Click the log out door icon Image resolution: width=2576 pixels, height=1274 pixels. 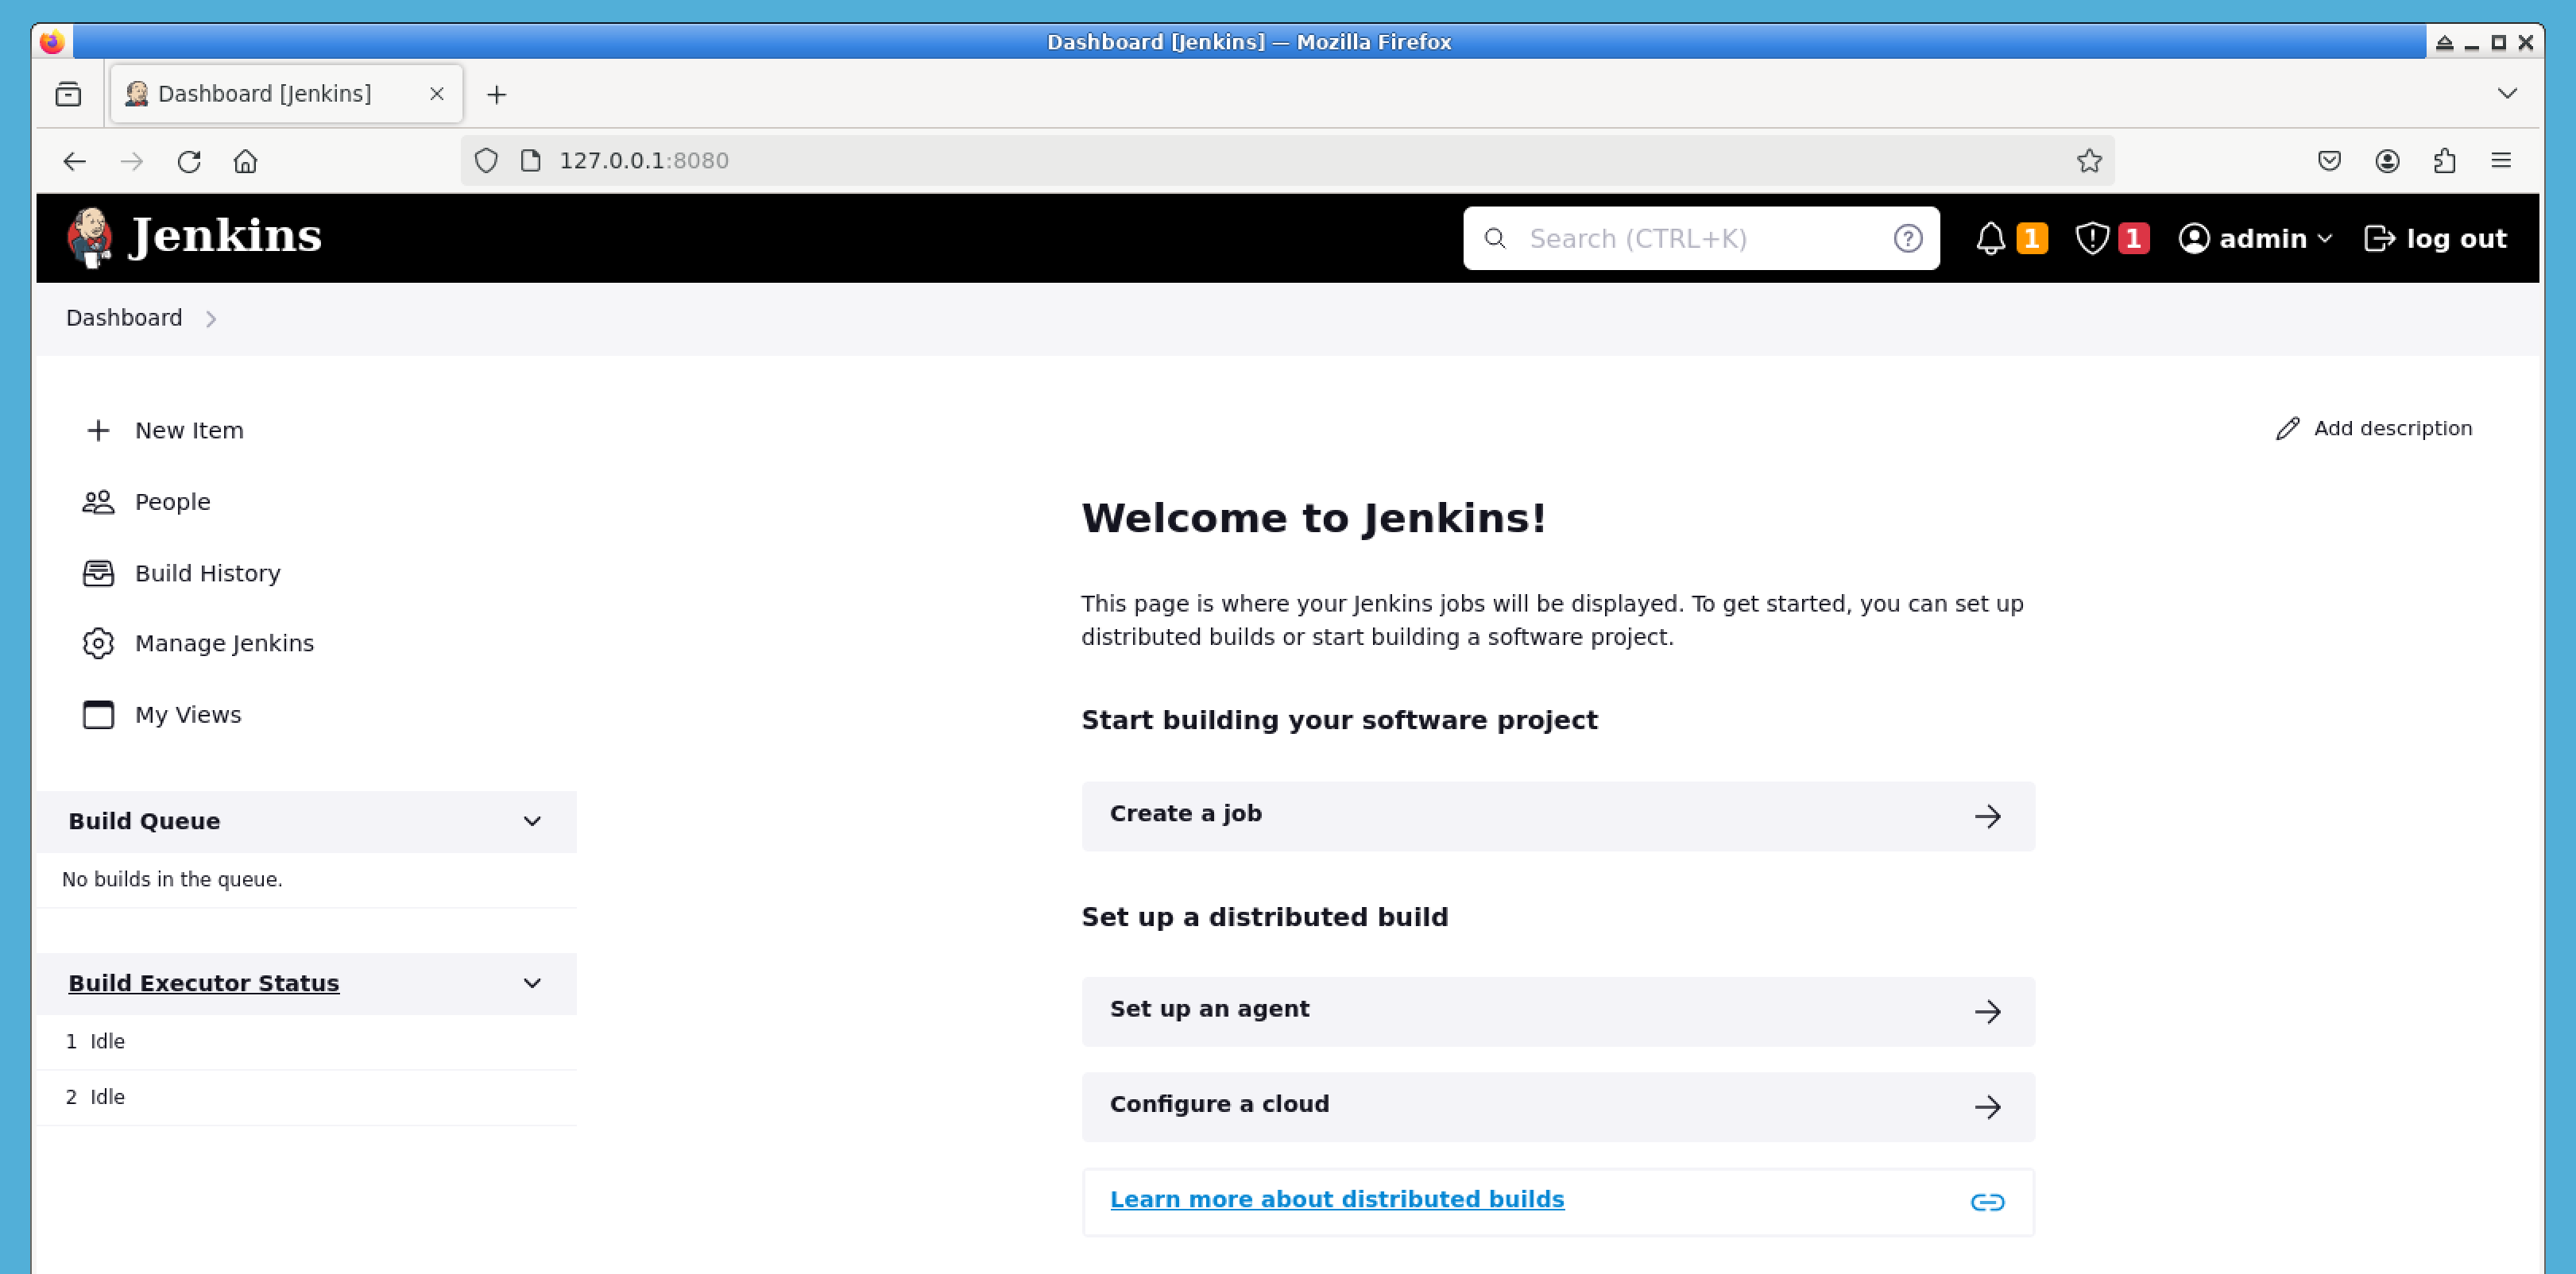click(x=2379, y=238)
